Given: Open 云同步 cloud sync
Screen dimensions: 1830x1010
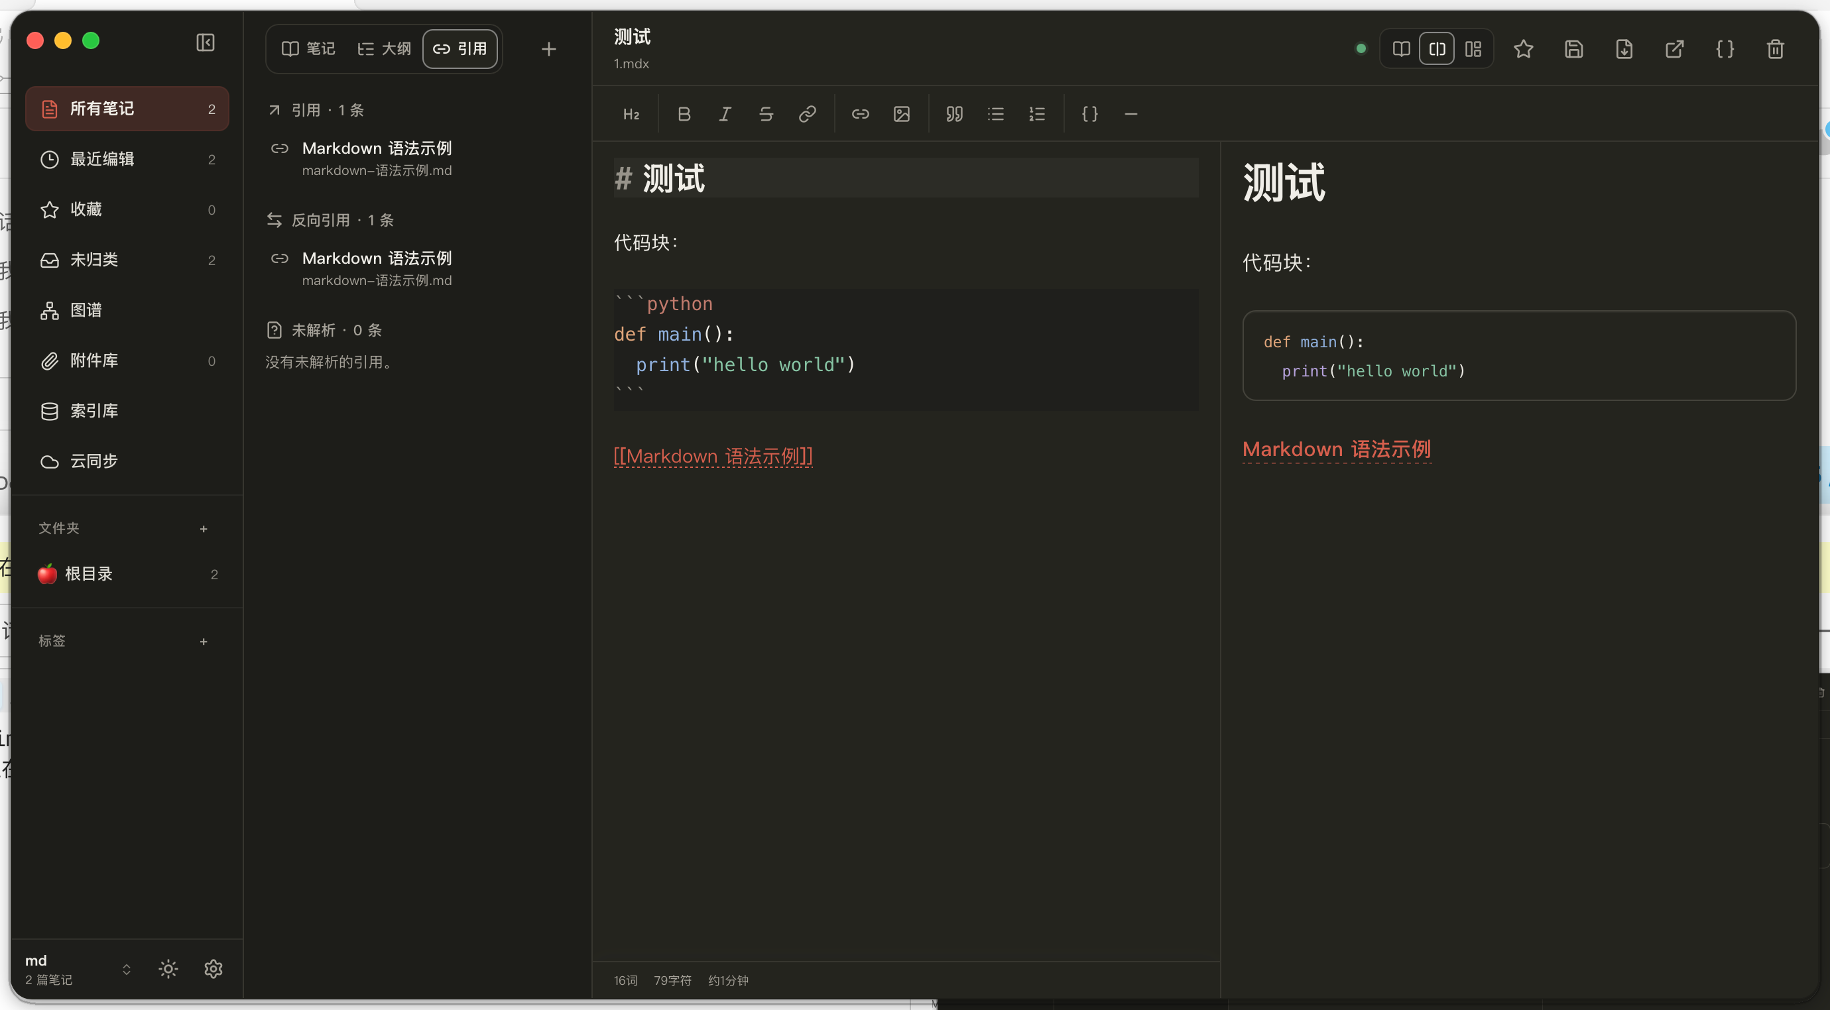Looking at the screenshot, I should pyautogui.click(x=127, y=462).
